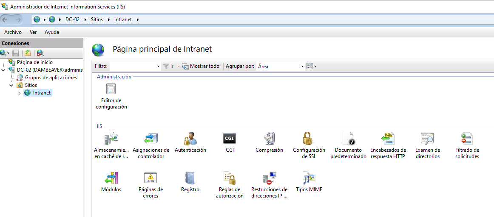
Task: Click the Administración group header
Action: [x=114, y=77]
